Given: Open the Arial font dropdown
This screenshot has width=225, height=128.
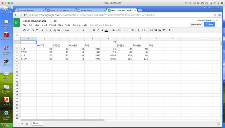Looking at the screenshot, I should pos(71,30).
